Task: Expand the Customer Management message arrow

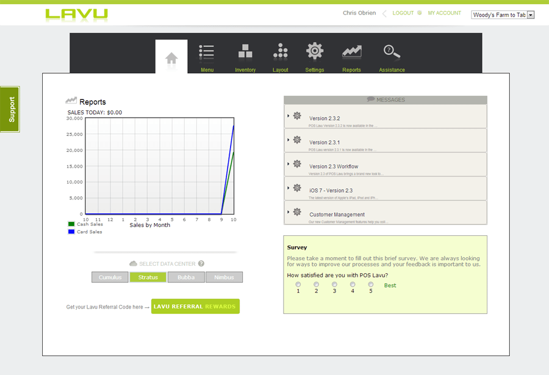Action: coord(288,212)
